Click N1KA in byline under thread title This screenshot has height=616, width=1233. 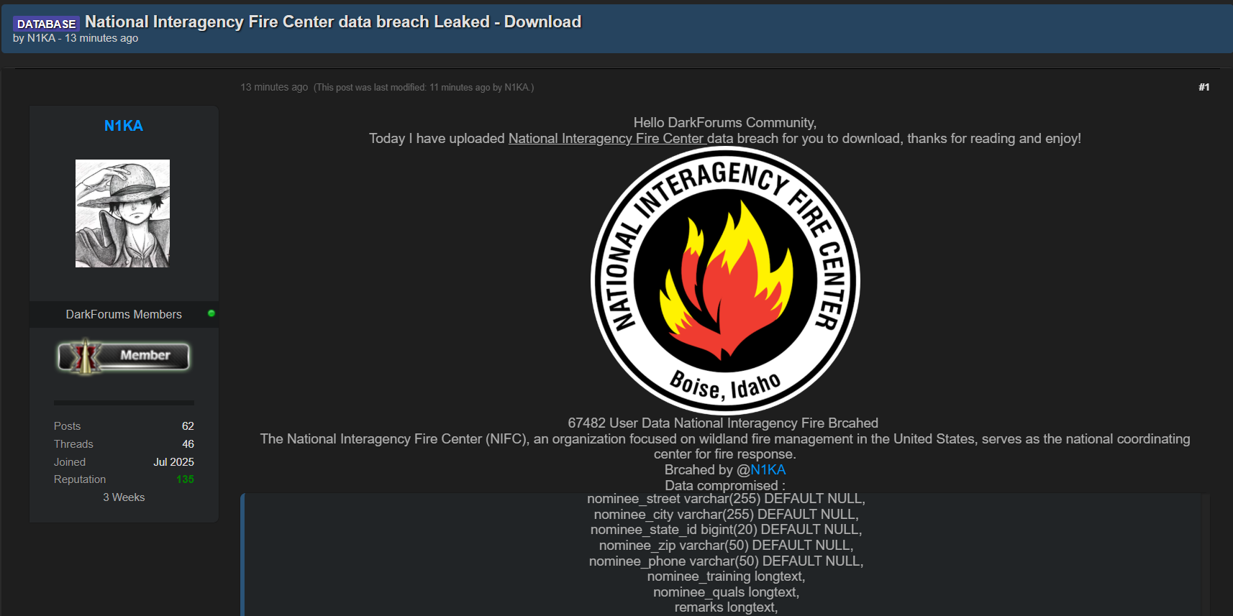click(x=41, y=38)
